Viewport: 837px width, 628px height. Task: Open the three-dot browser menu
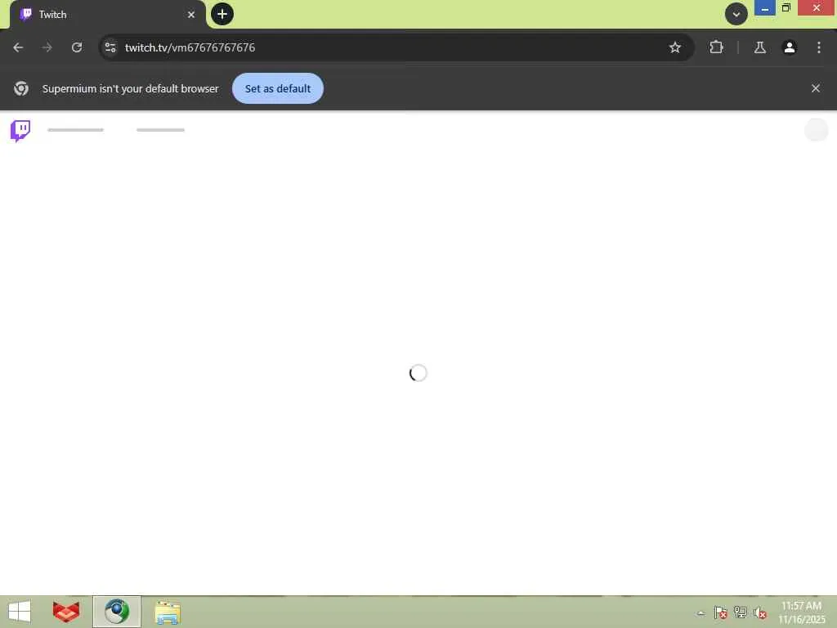[818, 47]
